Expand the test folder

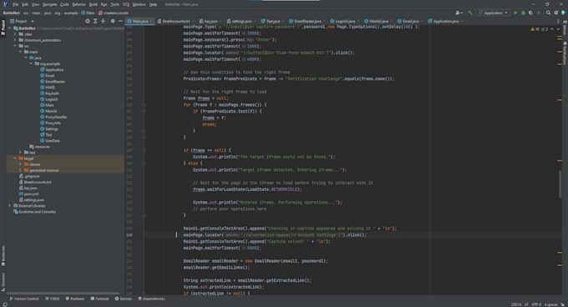[x=20, y=153]
